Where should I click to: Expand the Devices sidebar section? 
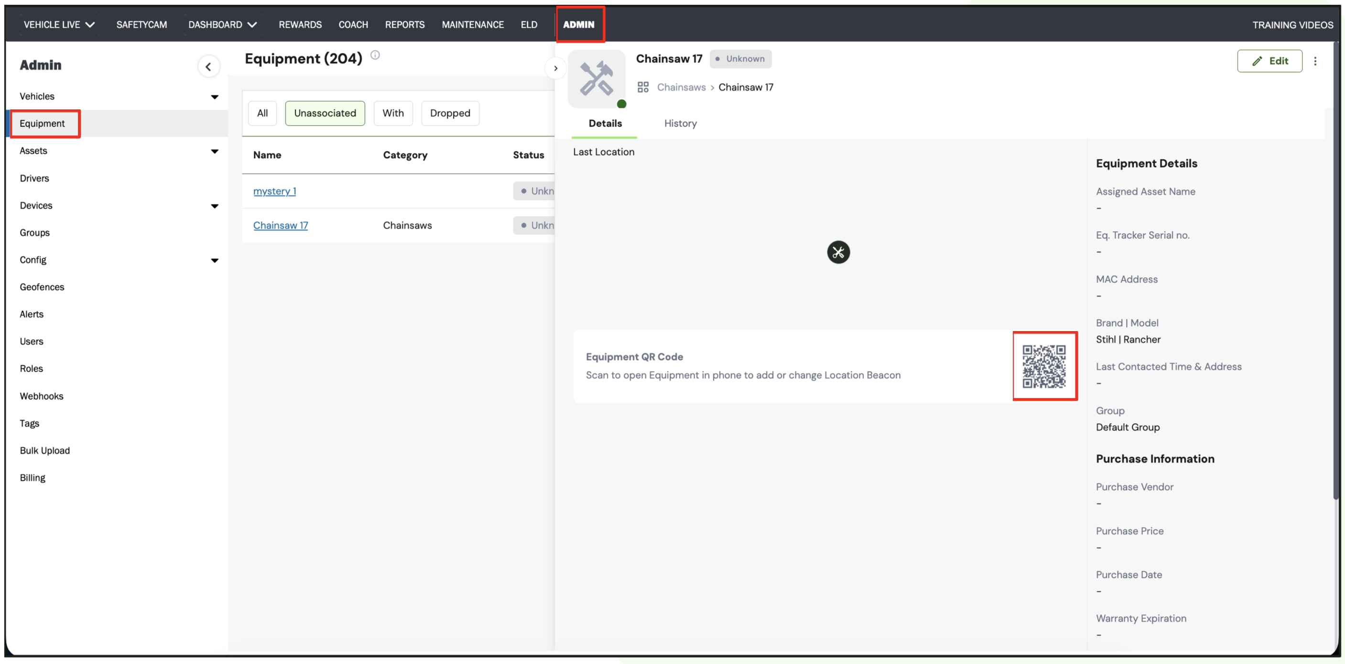point(214,206)
